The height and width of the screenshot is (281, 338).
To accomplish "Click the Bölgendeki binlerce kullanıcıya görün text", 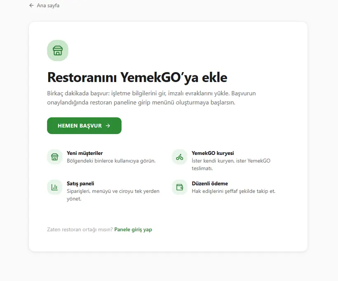I will (x=111, y=161).
